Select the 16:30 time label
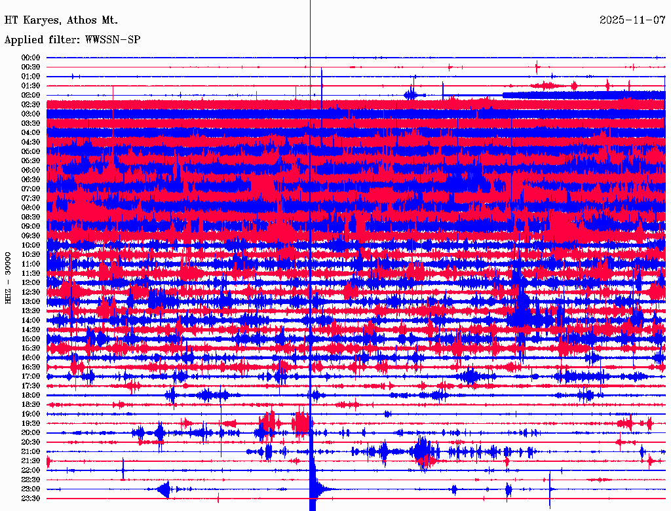 [31, 368]
